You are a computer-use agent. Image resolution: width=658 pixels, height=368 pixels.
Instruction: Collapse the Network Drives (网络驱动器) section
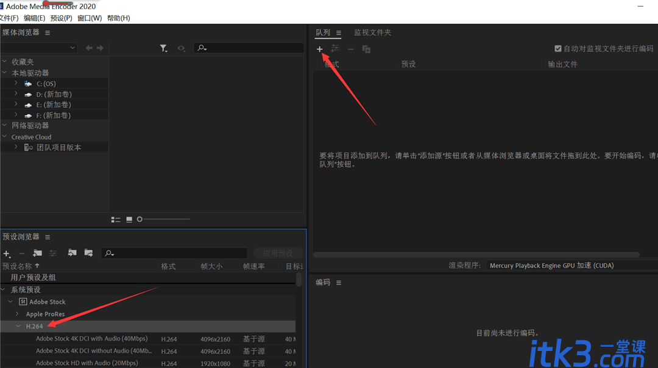point(5,125)
